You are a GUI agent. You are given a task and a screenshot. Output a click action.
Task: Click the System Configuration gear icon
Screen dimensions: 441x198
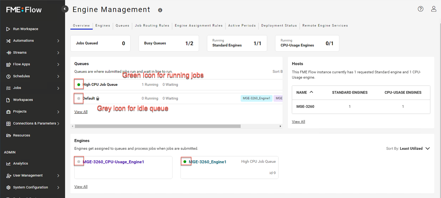click(8, 188)
